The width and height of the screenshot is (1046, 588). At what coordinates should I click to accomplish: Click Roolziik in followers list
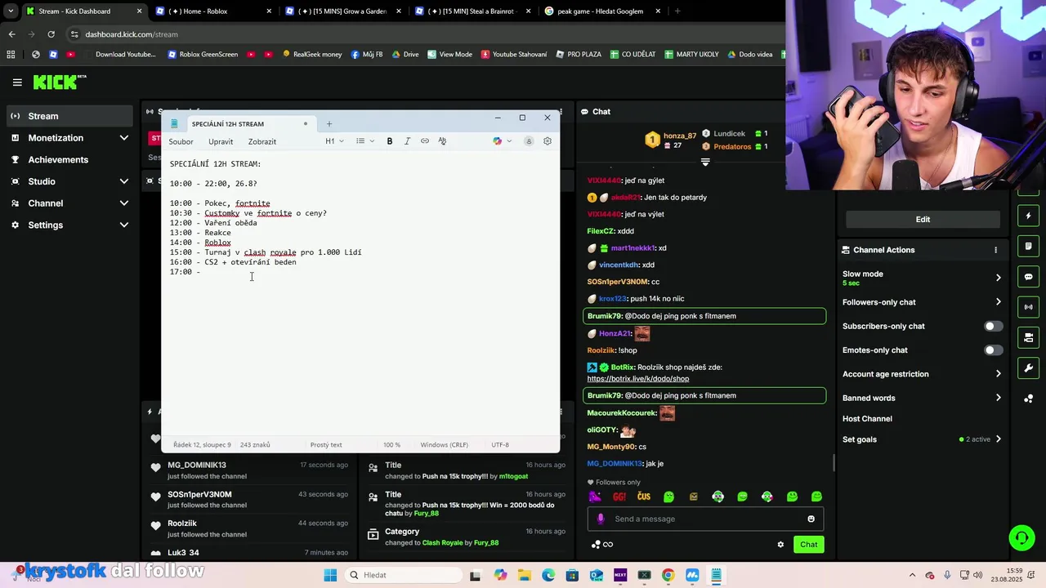pyautogui.click(x=182, y=523)
